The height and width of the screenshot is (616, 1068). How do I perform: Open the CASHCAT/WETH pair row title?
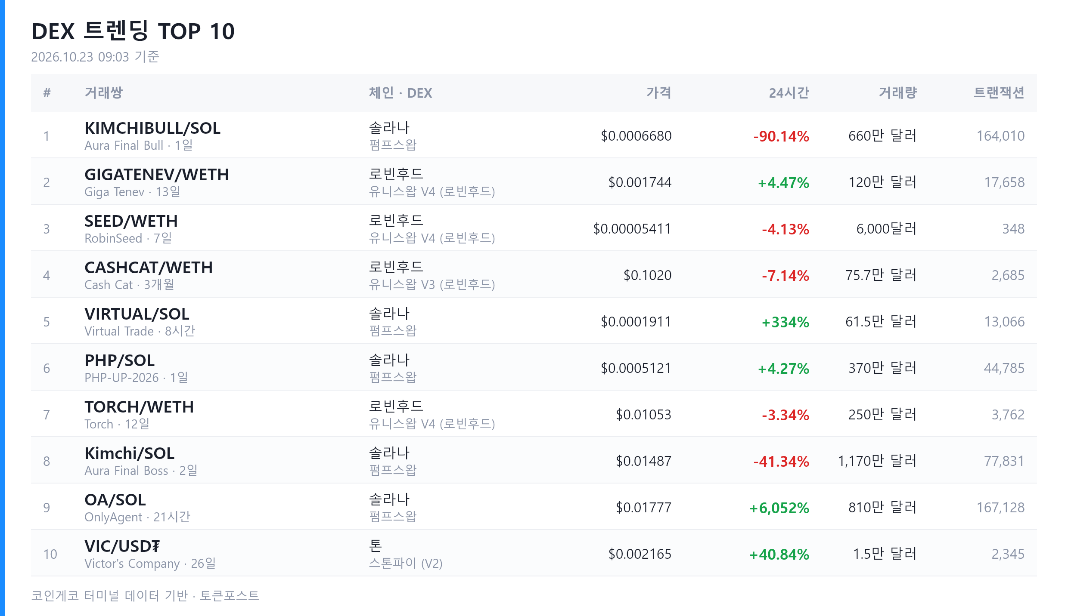point(149,268)
